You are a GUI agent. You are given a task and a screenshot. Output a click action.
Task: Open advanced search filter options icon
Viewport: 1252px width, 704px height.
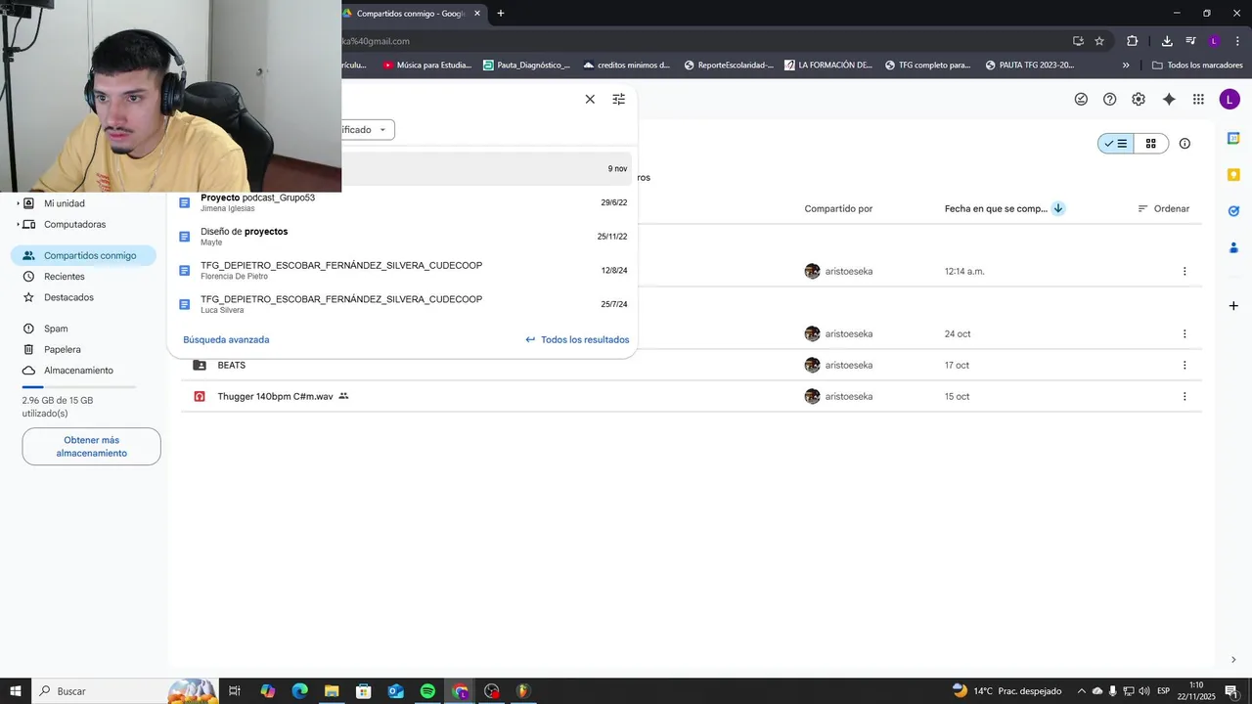618,99
